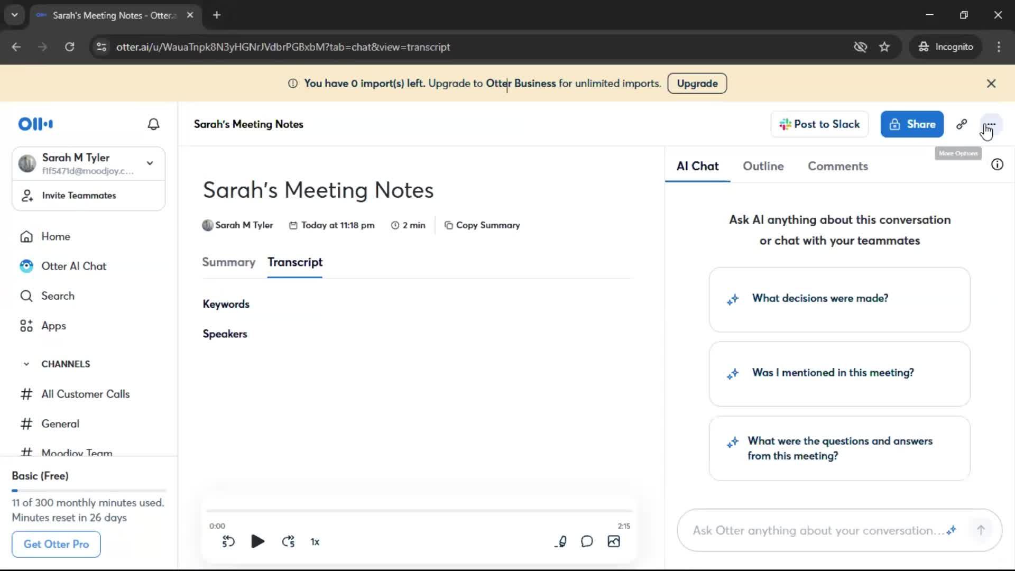Play the meeting recording
This screenshot has height=571, width=1015.
coord(257,541)
